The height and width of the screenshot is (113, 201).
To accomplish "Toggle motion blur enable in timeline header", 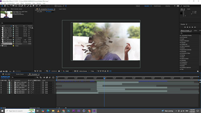I will pos(50,77).
